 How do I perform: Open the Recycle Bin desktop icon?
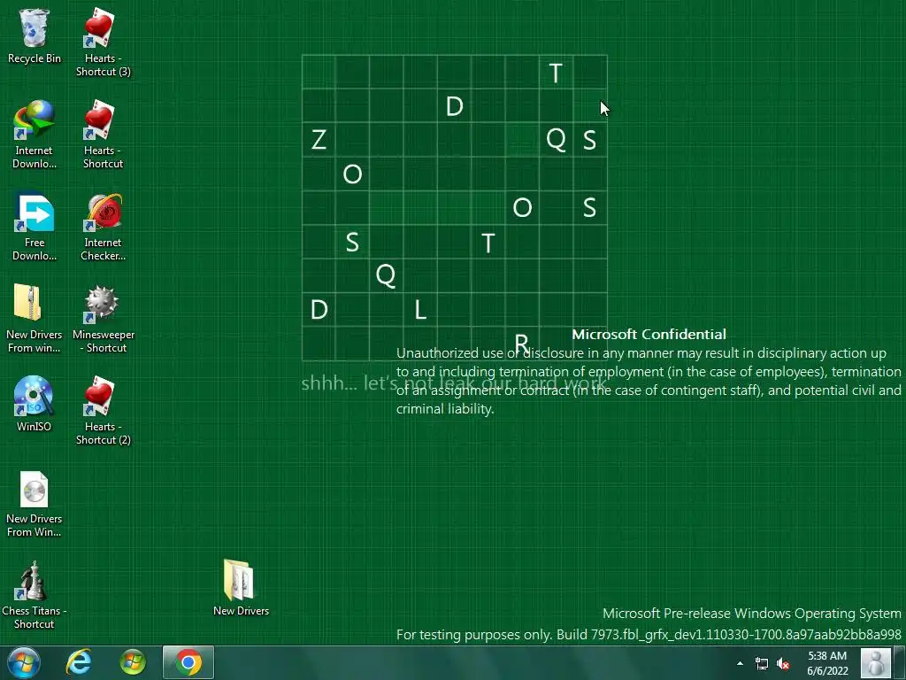click(x=35, y=36)
